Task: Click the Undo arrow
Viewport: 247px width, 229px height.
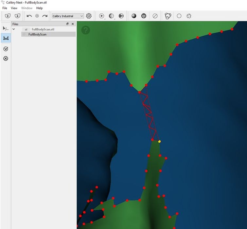Action: click(x=29, y=16)
